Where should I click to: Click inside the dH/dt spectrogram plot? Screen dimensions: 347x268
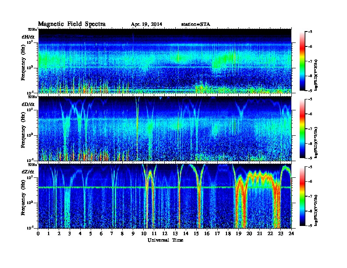(x=165, y=61)
